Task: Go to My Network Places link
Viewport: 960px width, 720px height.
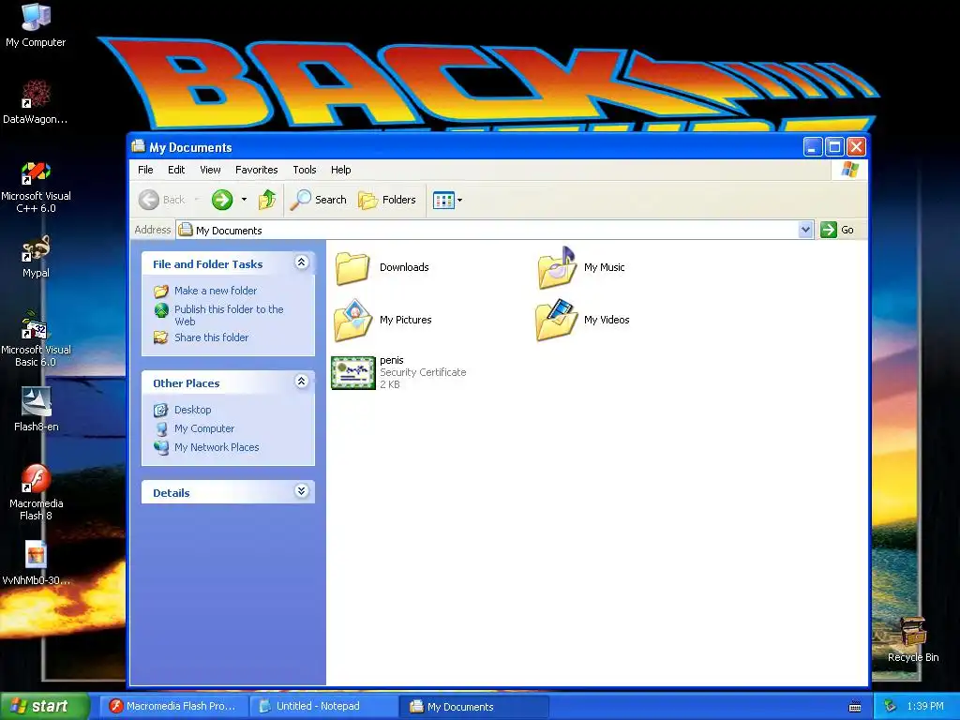Action: tap(217, 447)
